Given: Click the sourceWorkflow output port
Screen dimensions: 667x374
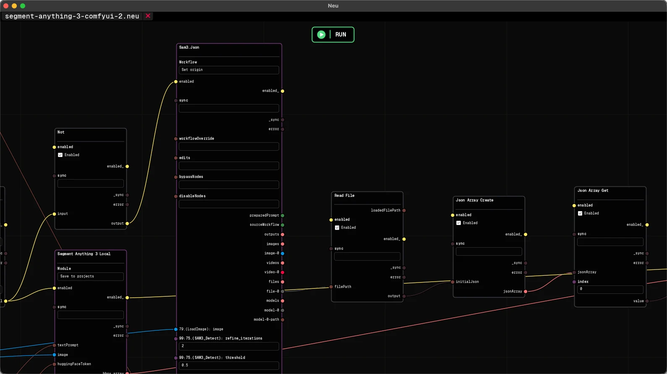Looking at the screenshot, I should 282,225.
